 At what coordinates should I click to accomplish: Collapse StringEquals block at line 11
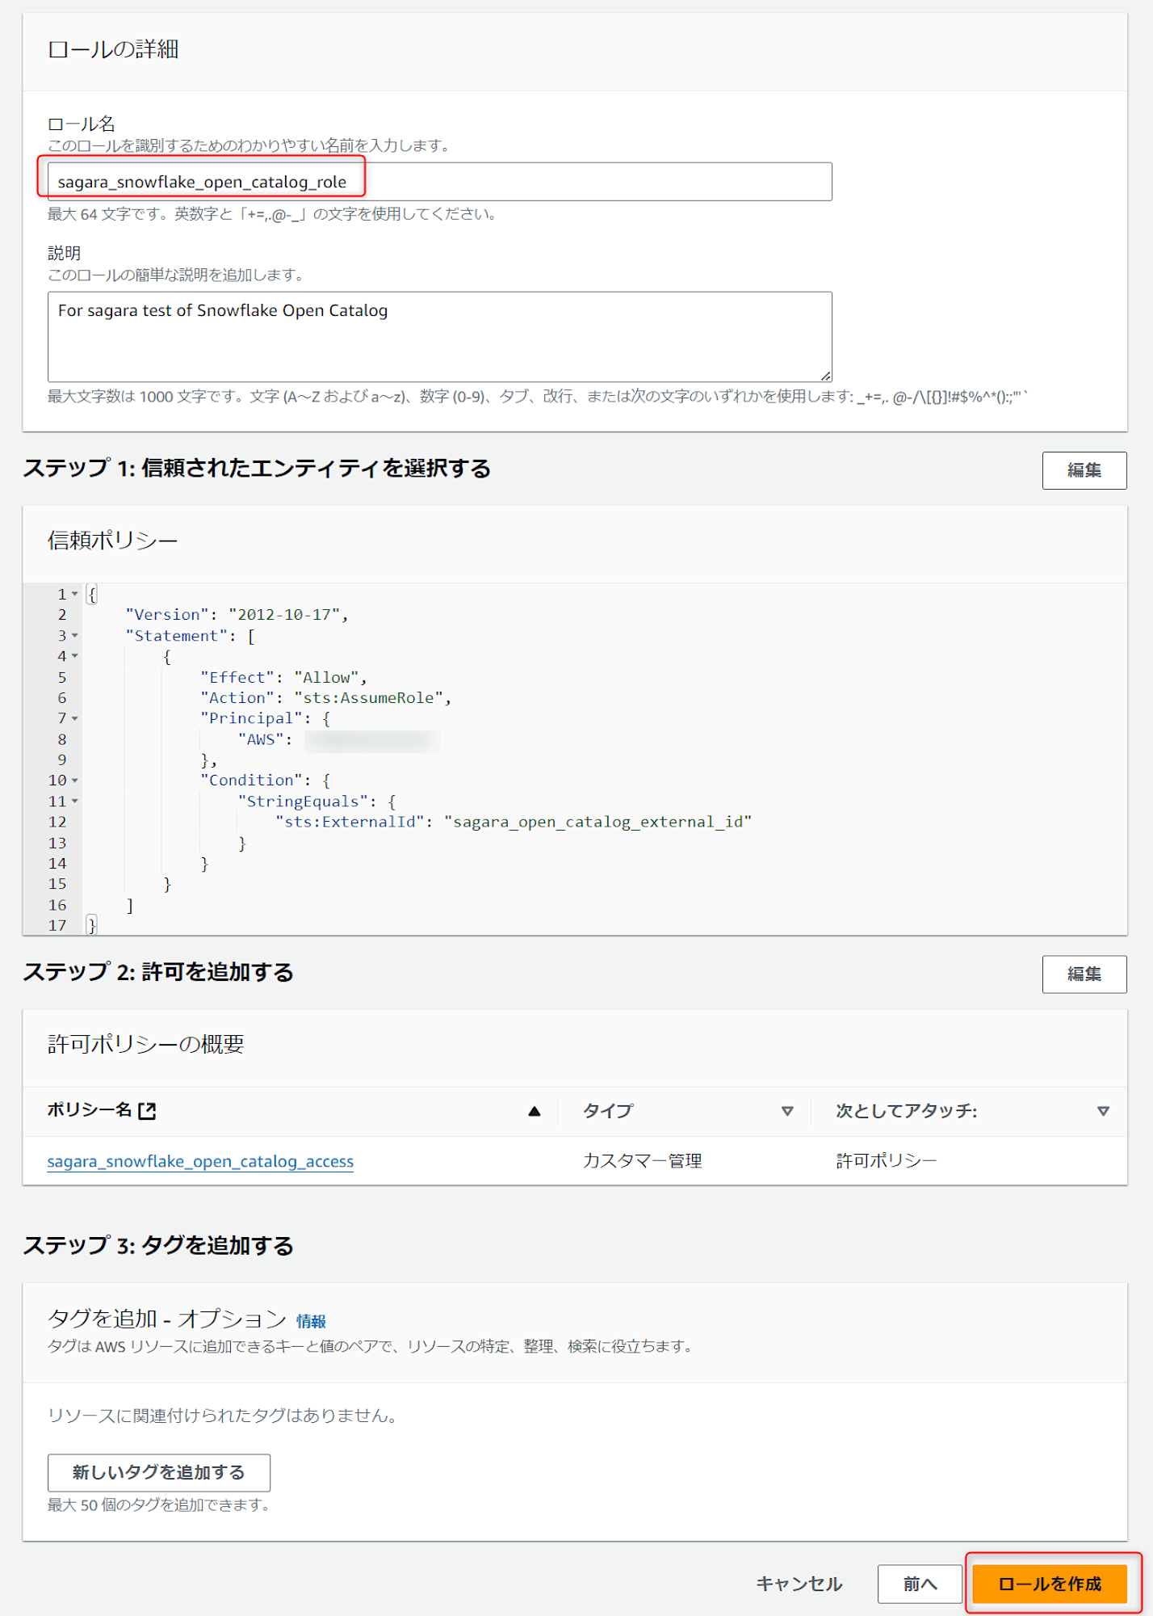[x=75, y=802]
